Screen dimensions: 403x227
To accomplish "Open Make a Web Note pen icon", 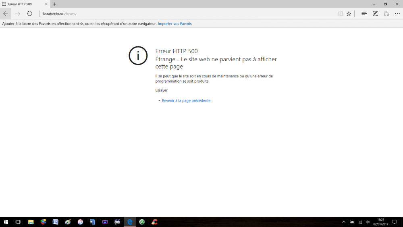I will [375, 14].
